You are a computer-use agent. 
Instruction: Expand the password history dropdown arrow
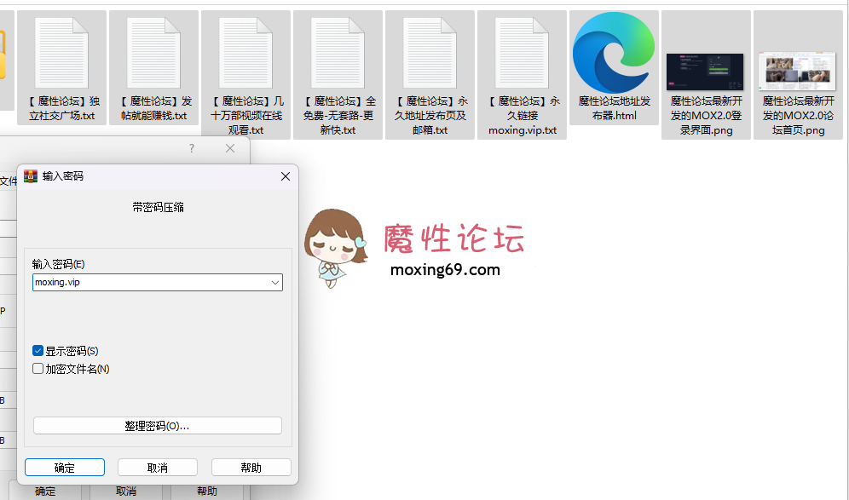[x=274, y=283]
